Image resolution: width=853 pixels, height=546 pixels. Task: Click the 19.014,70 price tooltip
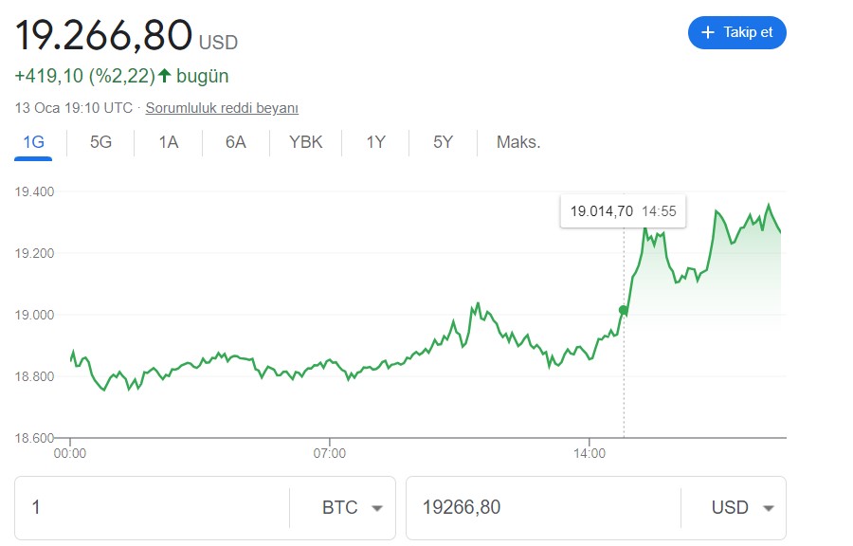pos(623,210)
